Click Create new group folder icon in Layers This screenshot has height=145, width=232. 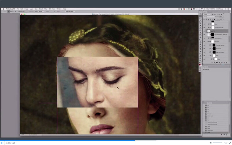[x=222, y=63]
